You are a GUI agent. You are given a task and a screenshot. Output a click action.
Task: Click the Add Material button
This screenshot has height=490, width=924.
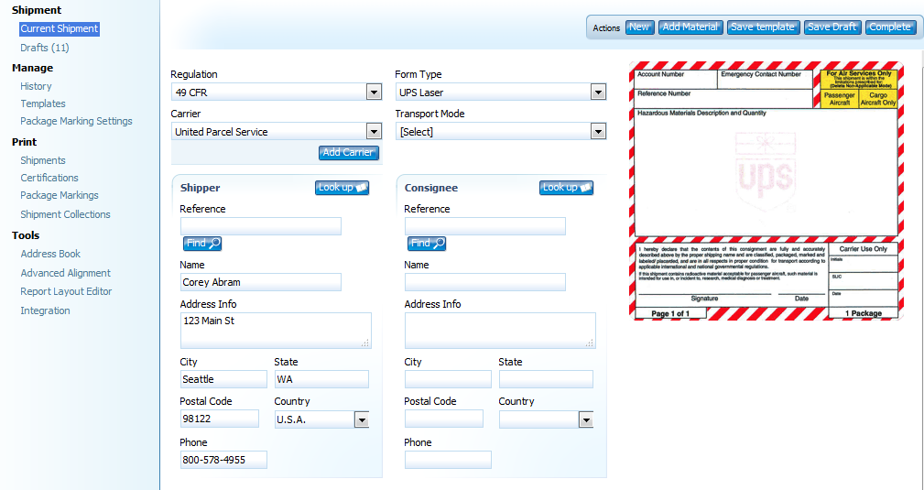click(690, 27)
